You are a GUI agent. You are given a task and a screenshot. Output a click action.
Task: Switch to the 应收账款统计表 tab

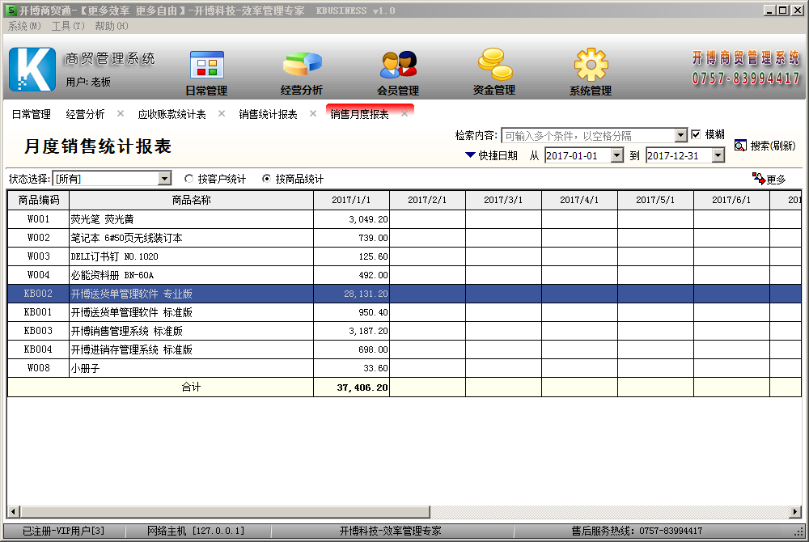(x=172, y=114)
